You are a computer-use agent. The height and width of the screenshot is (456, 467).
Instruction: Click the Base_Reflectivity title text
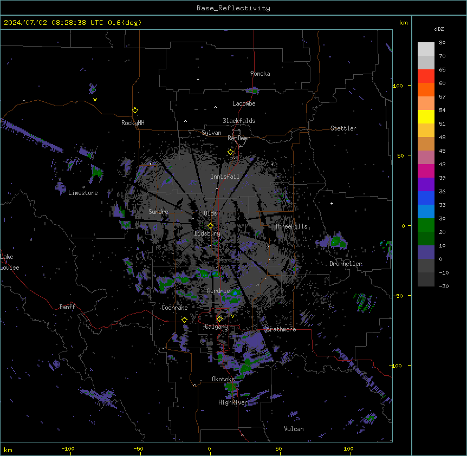(x=233, y=8)
